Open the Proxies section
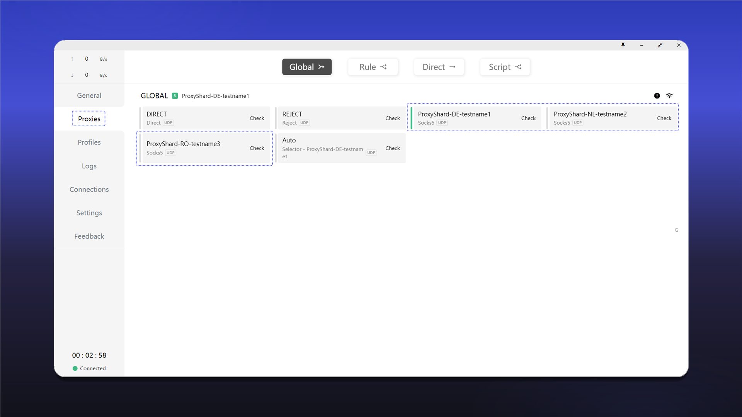Image resolution: width=742 pixels, height=417 pixels. [x=89, y=119]
